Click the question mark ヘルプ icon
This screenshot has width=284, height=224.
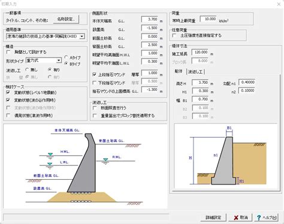(259, 217)
